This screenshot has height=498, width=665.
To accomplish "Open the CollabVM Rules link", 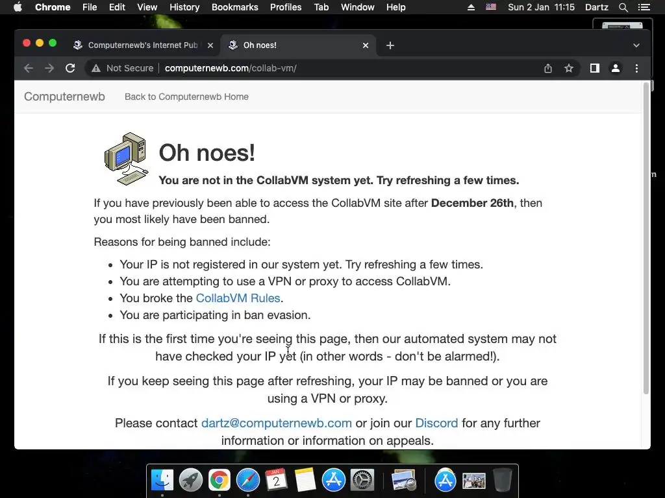I will pos(238,298).
